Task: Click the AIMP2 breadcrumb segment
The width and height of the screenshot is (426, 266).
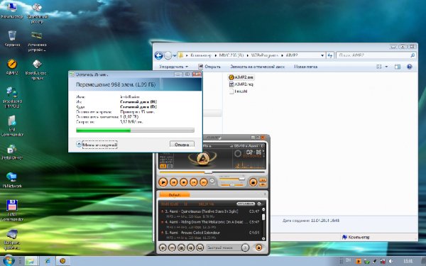Action: pos(292,55)
